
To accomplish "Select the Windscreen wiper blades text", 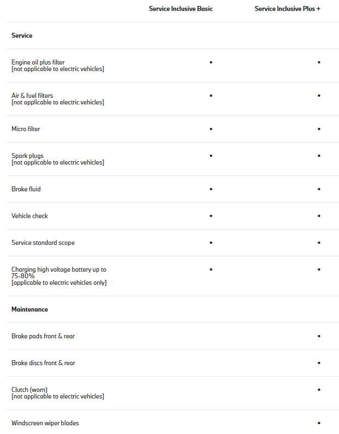I will click(x=45, y=423).
